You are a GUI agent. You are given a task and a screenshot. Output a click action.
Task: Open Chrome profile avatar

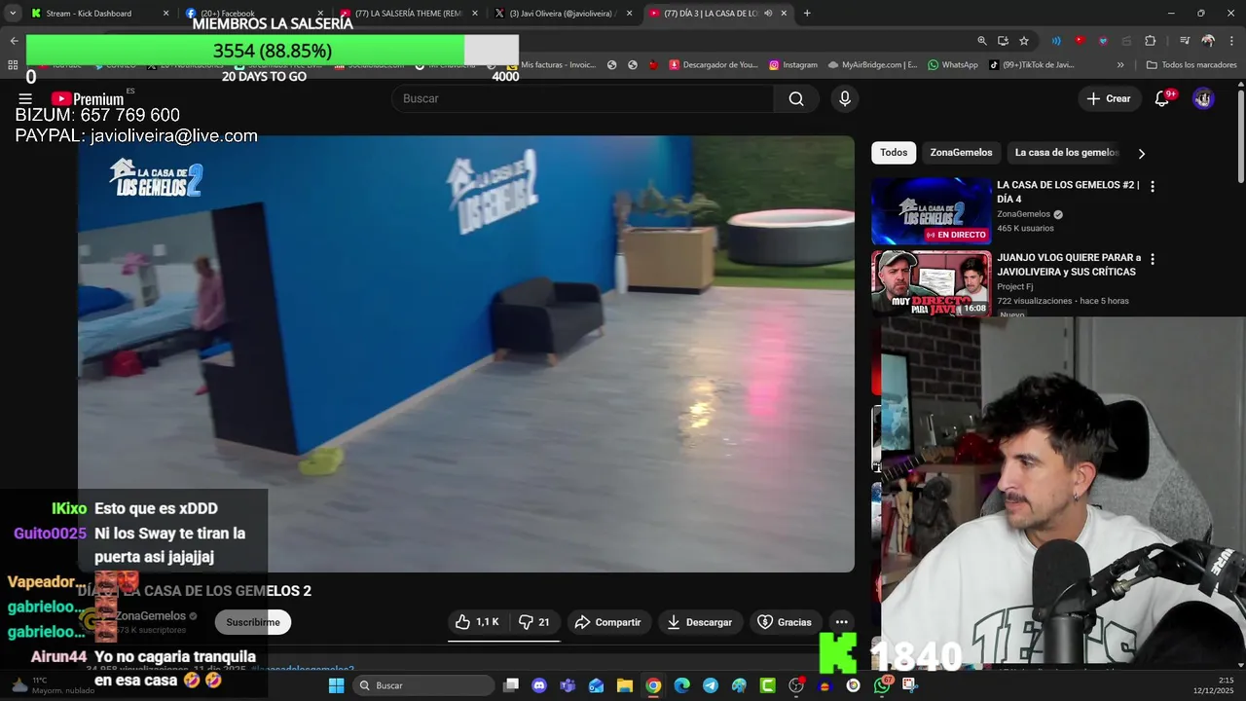[1208, 41]
